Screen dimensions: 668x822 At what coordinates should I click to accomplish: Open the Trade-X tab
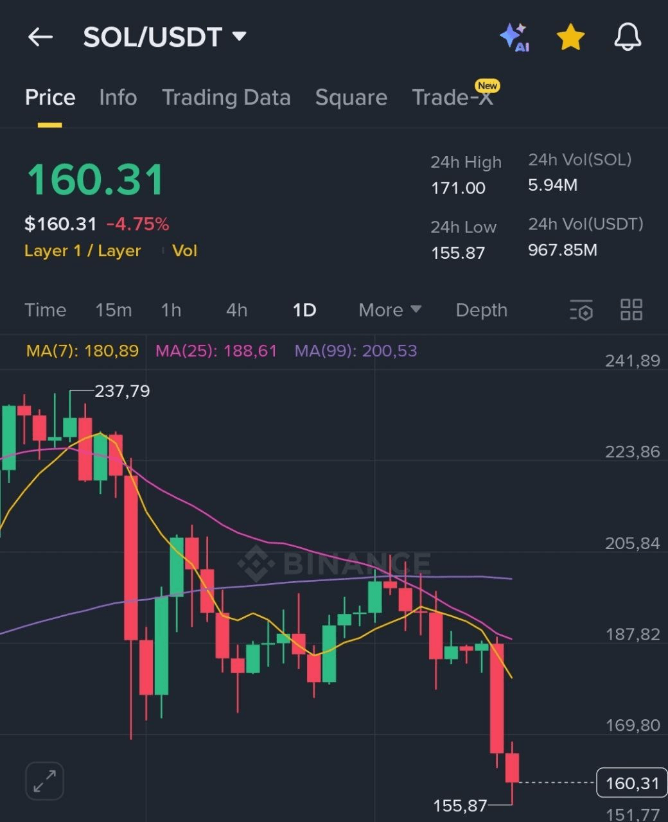click(x=453, y=98)
